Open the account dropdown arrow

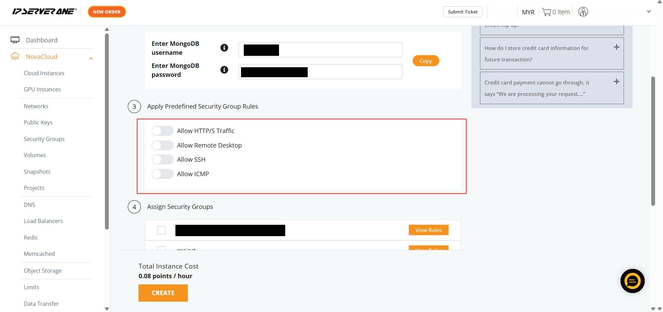648,12
